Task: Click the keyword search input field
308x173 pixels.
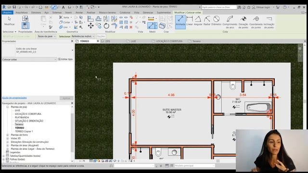Action: coord(219,7)
